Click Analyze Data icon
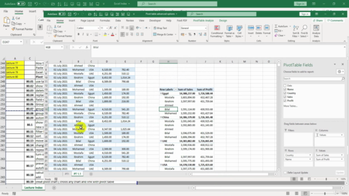Viewport: 349px width, 196px height. (316, 32)
